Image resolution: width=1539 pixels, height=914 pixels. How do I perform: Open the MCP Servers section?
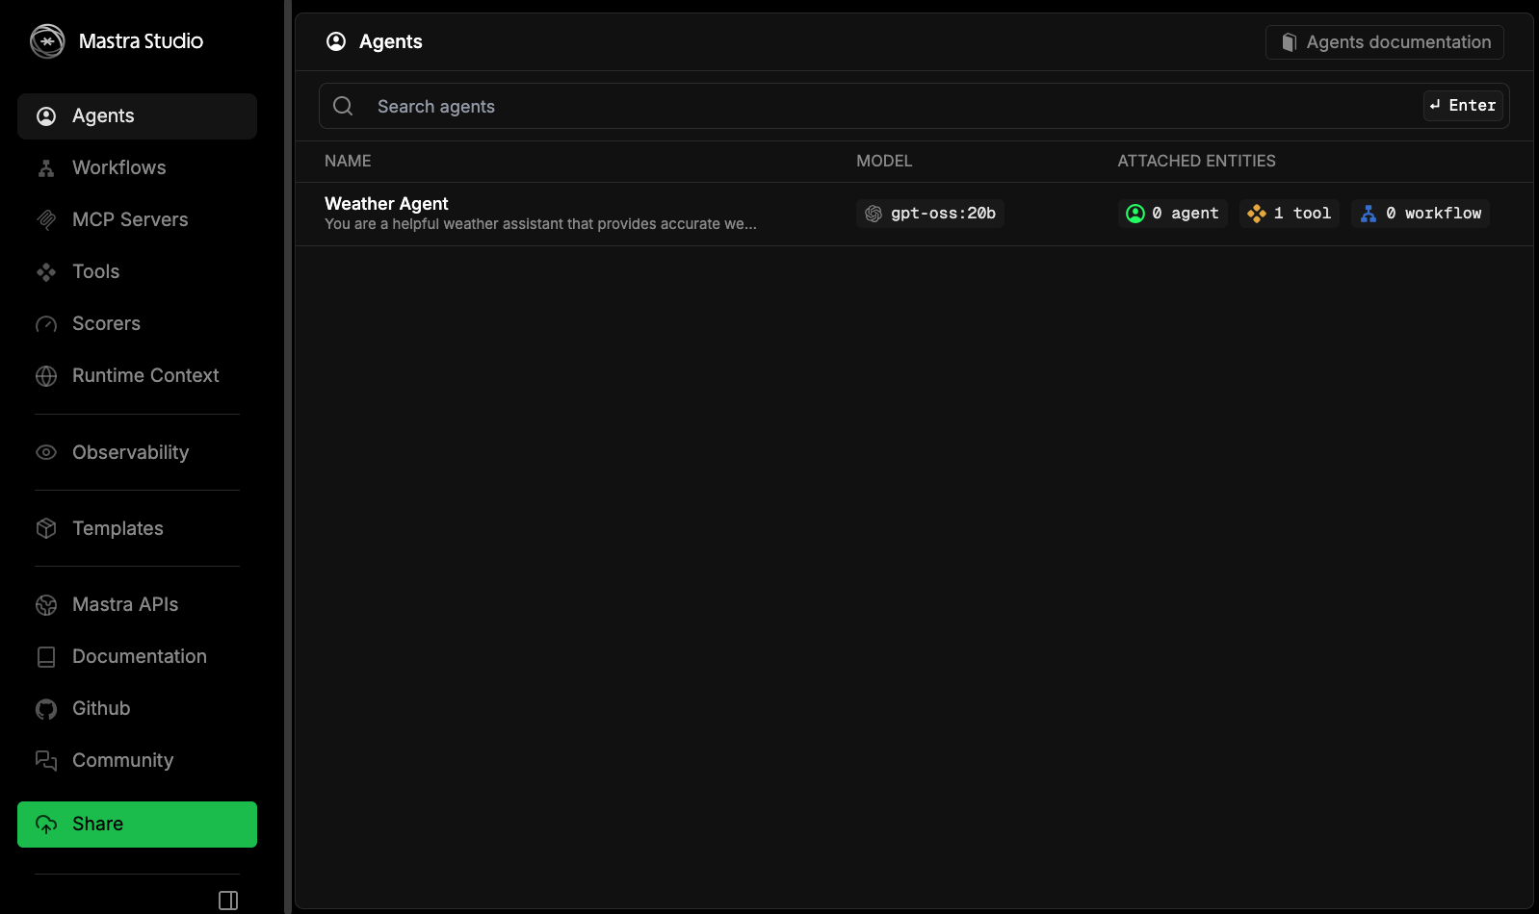pos(137,220)
